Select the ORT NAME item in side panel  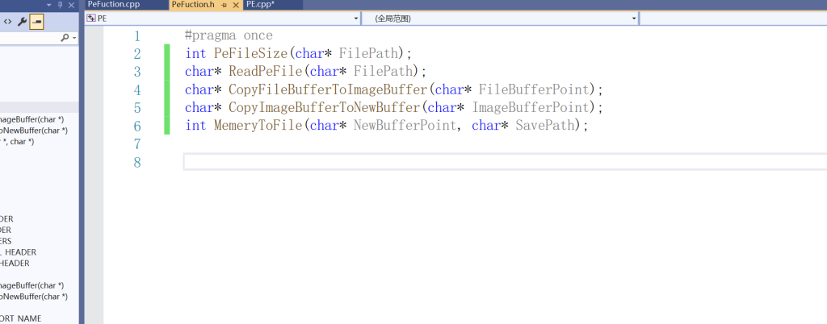pyautogui.click(x=20, y=318)
